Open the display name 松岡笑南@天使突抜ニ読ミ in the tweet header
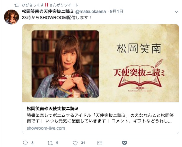182x147 pixels. point(48,11)
